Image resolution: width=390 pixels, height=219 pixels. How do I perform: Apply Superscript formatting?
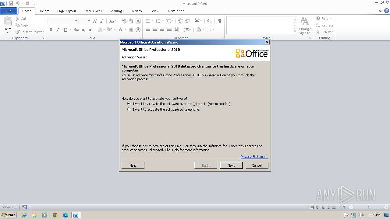coord(90,30)
